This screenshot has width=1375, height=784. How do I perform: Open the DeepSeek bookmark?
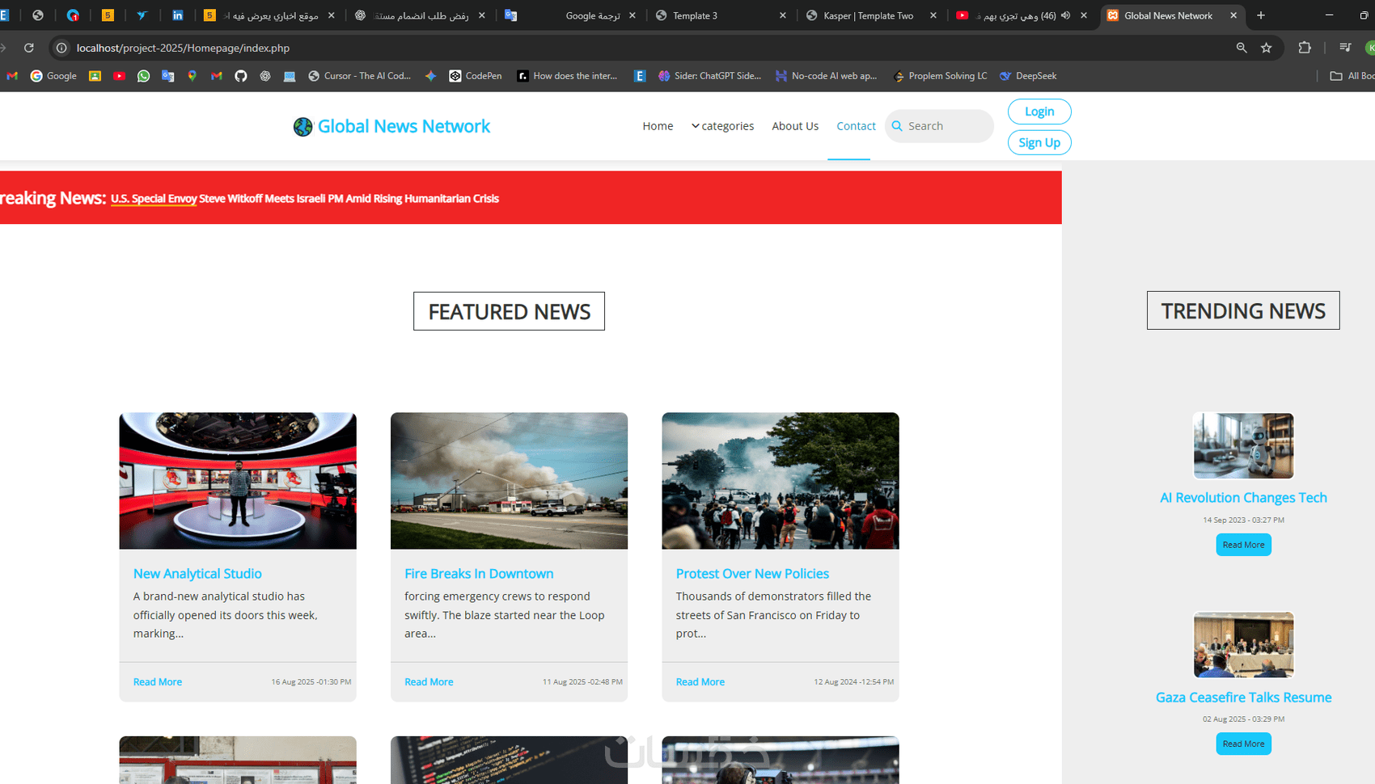pos(1028,76)
